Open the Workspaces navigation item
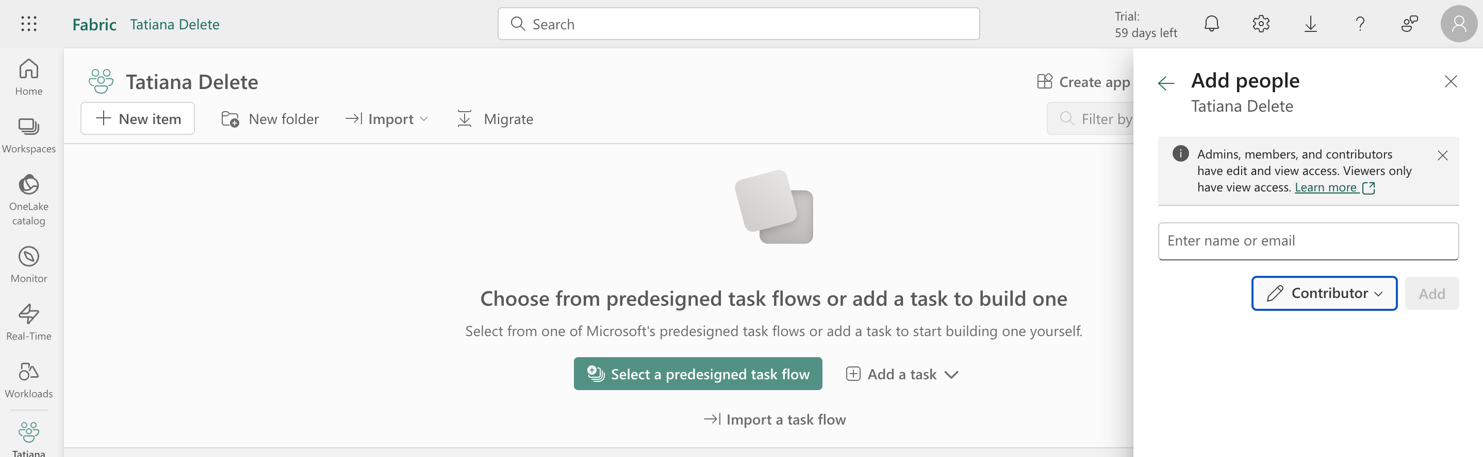1483x457 pixels. pyautogui.click(x=29, y=134)
